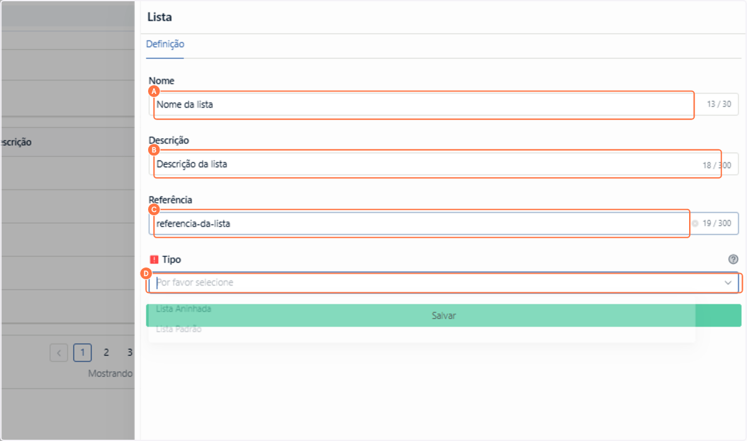Screen dimensions: 747x441
Task: Select page 2 in pagination
Action: 106,353
